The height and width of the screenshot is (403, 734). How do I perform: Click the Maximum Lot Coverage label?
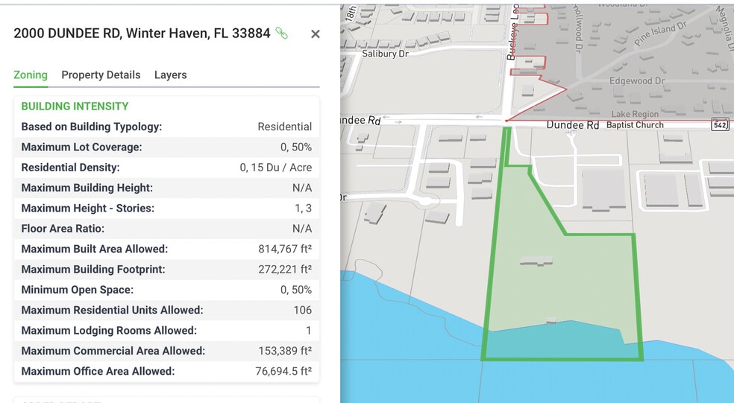click(81, 147)
